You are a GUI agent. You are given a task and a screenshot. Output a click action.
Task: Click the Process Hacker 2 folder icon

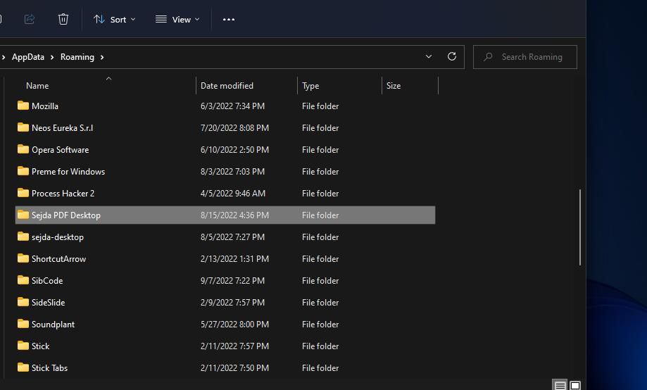tap(23, 193)
